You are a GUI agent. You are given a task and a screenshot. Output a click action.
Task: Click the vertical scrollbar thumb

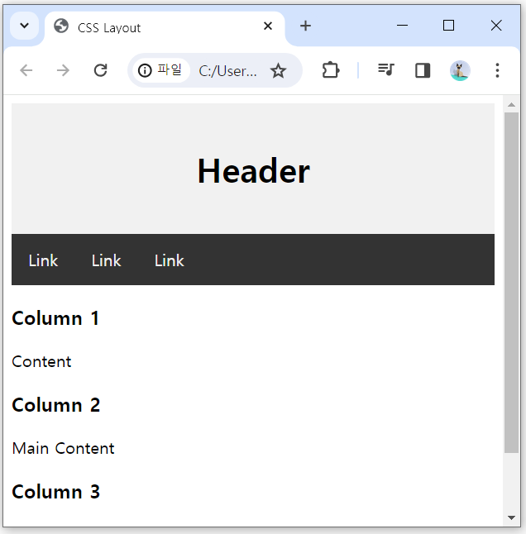pos(511,283)
